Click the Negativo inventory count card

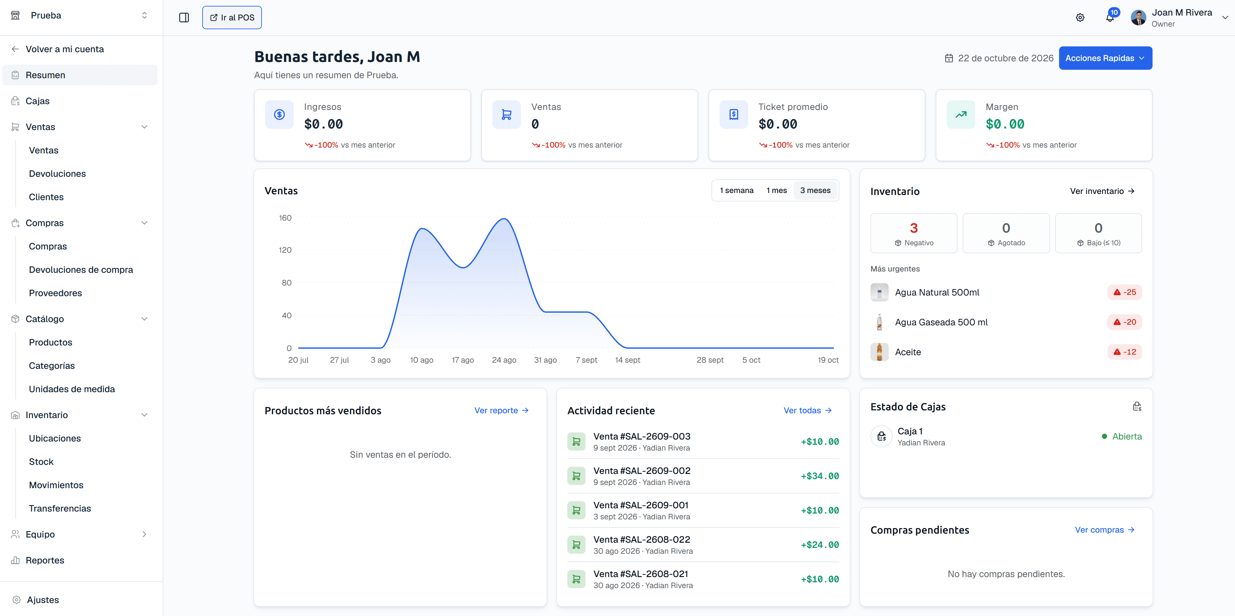pyautogui.click(x=914, y=233)
